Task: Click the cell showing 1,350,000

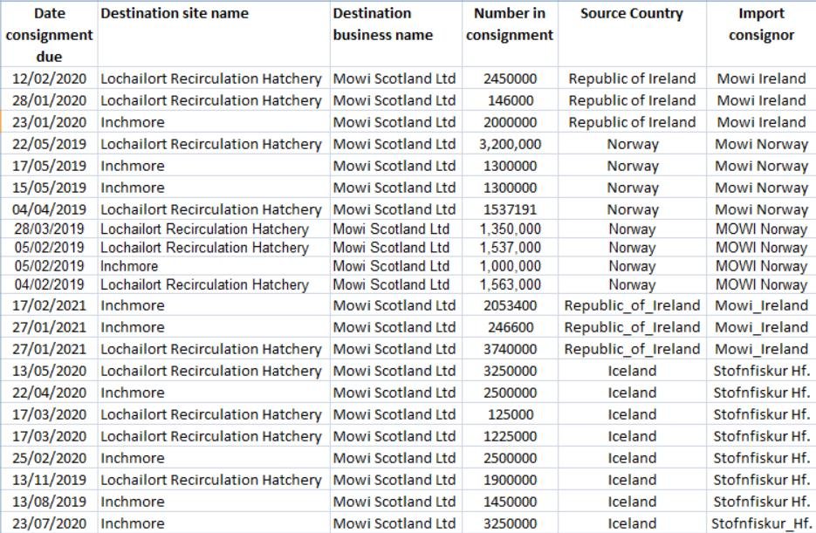Action: coord(510,229)
